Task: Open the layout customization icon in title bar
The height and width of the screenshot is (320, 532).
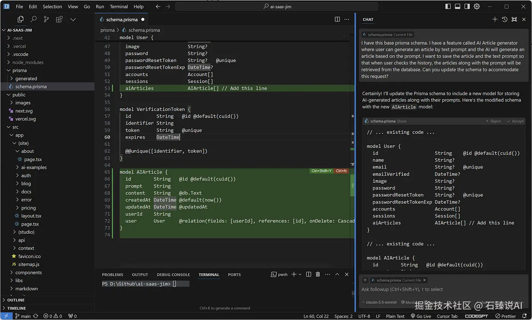Action: 477,6
